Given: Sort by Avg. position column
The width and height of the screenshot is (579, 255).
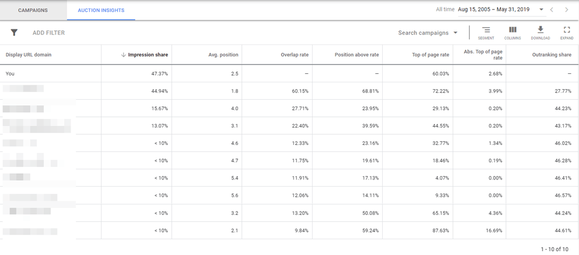Looking at the screenshot, I should (x=223, y=55).
